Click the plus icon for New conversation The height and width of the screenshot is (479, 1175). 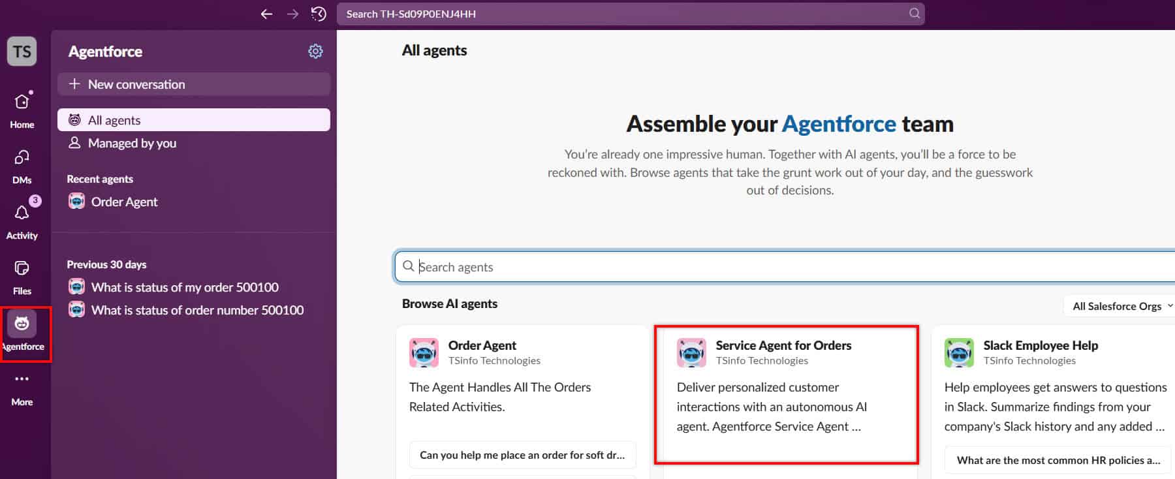(74, 84)
